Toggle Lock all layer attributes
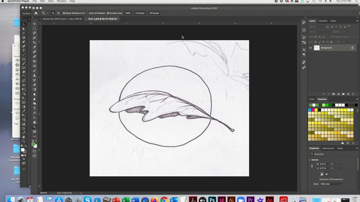 coord(331,42)
